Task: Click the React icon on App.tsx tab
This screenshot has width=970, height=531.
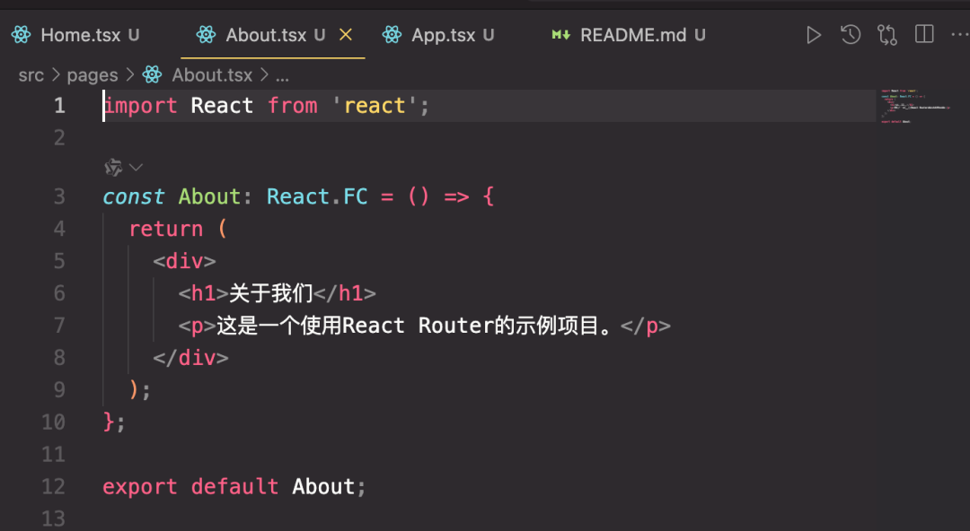Action: click(x=392, y=35)
